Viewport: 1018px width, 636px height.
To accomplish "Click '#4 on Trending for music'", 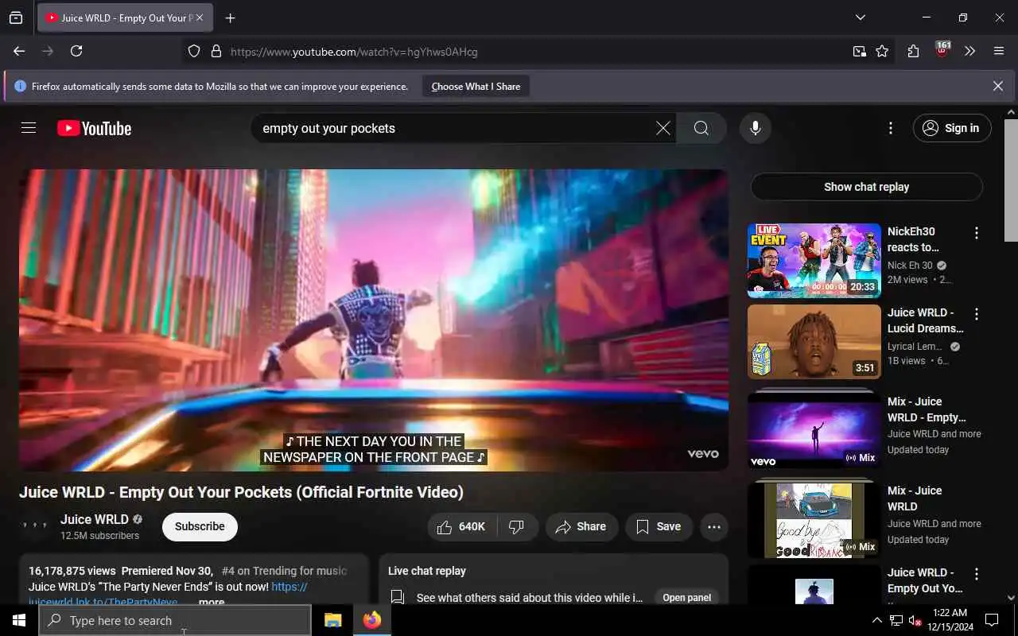I will (284, 571).
